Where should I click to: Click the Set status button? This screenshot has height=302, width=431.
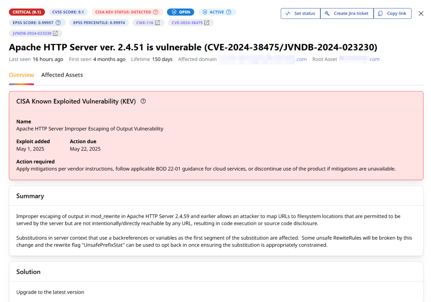tap(301, 13)
